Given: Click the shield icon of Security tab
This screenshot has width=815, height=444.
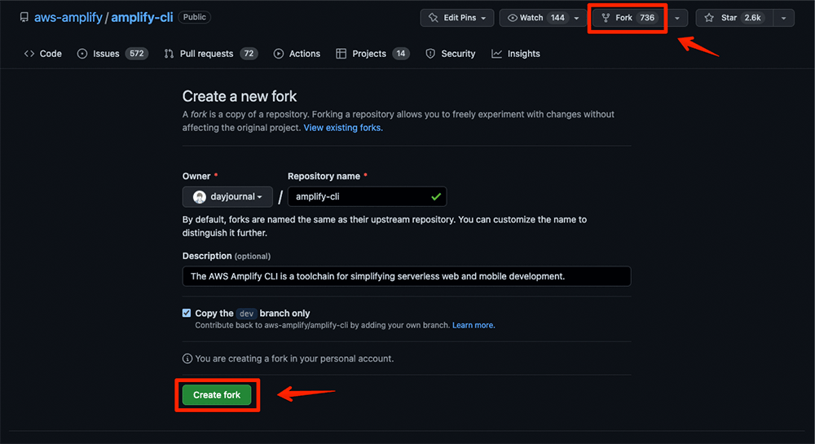Looking at the screenshot, I should pyautogui.click(x=430, y=54).
